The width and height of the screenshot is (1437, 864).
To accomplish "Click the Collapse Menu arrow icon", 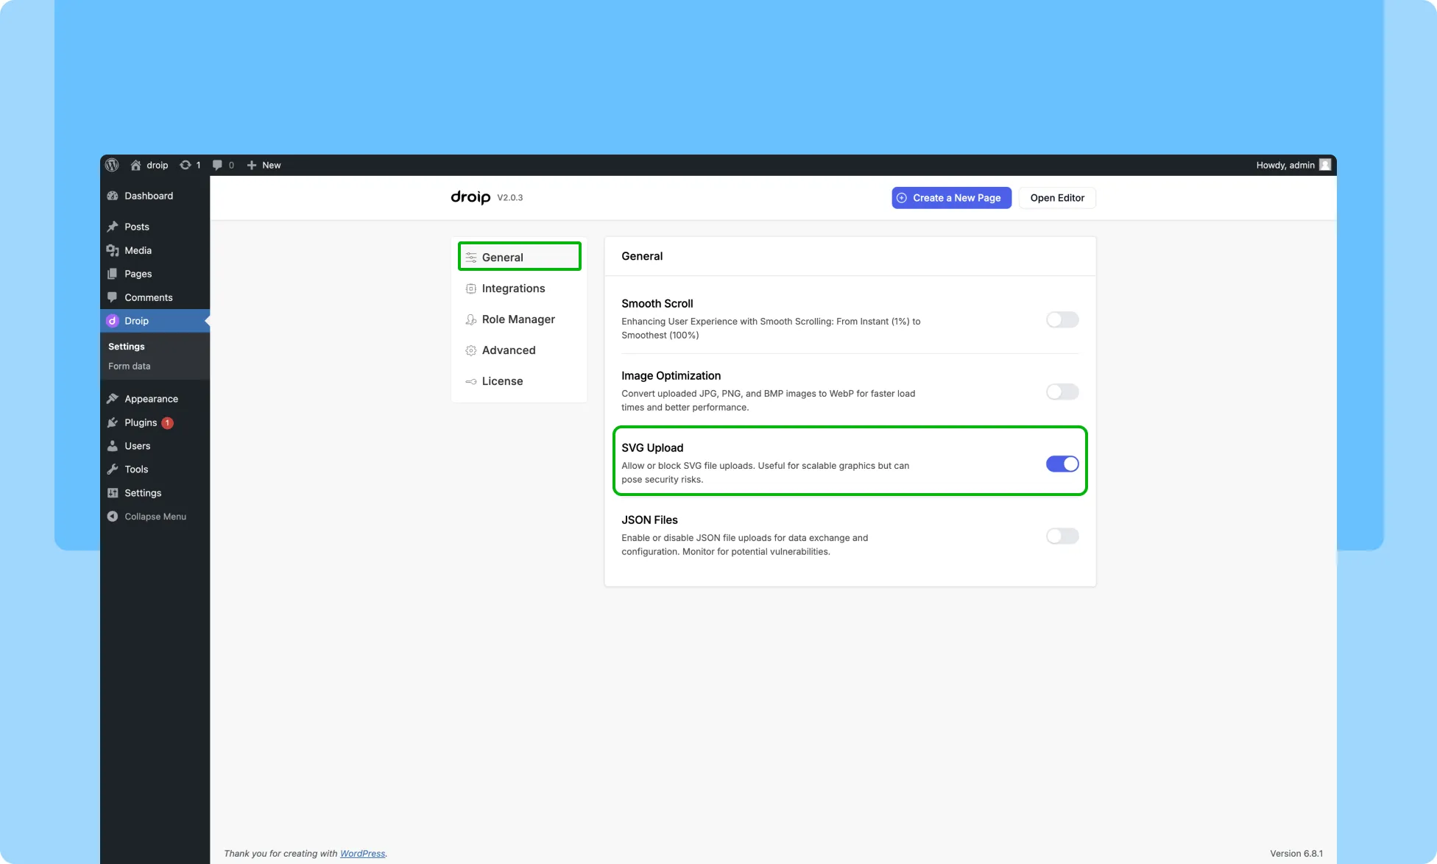I will click(113, 517).
